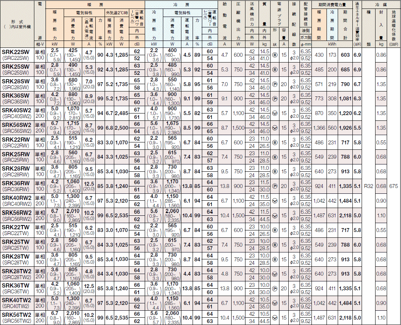This screenshot has height=325, width=401.
Task: Click heating period value 773
Action: click(x=319, y=99)
